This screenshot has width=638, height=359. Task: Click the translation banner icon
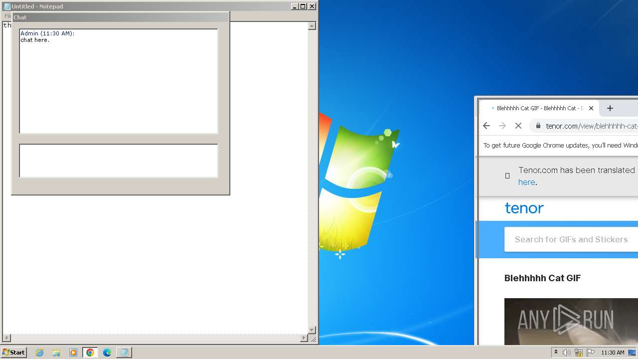click(x=507, y=176)
